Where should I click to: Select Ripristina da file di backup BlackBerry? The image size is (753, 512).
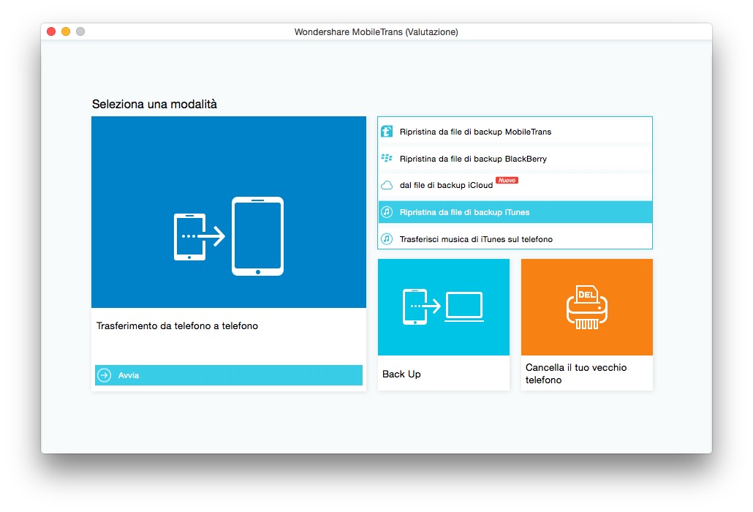tap(515, 159)
